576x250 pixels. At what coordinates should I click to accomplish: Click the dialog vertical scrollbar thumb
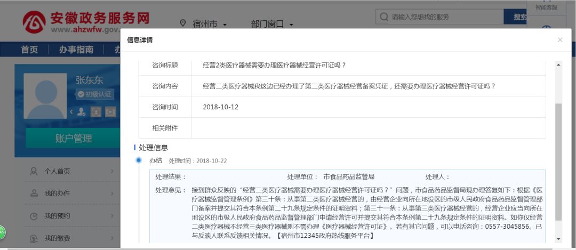559,162
